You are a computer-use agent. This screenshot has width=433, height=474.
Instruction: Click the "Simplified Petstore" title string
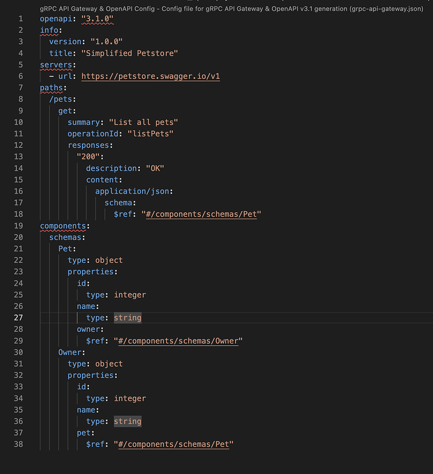coord(130,53)
